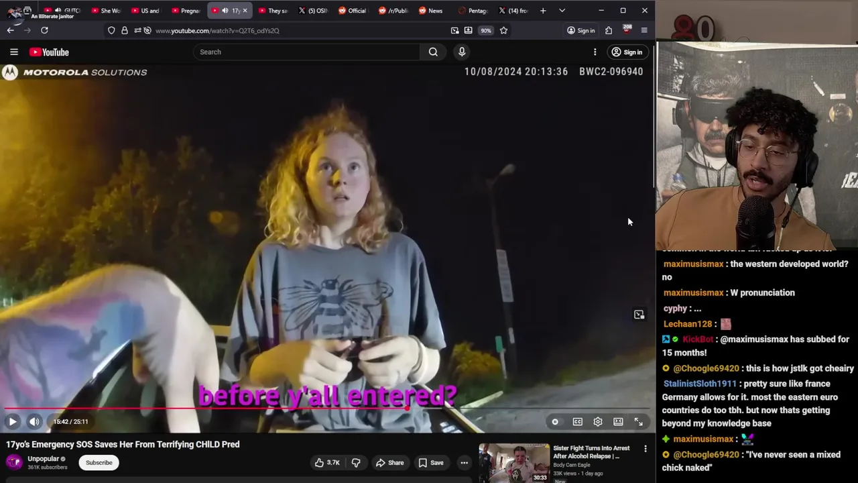The width and height of the screenshot is (858, 483).
Task: Open tracking protection shield icon
Action: [x=111, y=30]
